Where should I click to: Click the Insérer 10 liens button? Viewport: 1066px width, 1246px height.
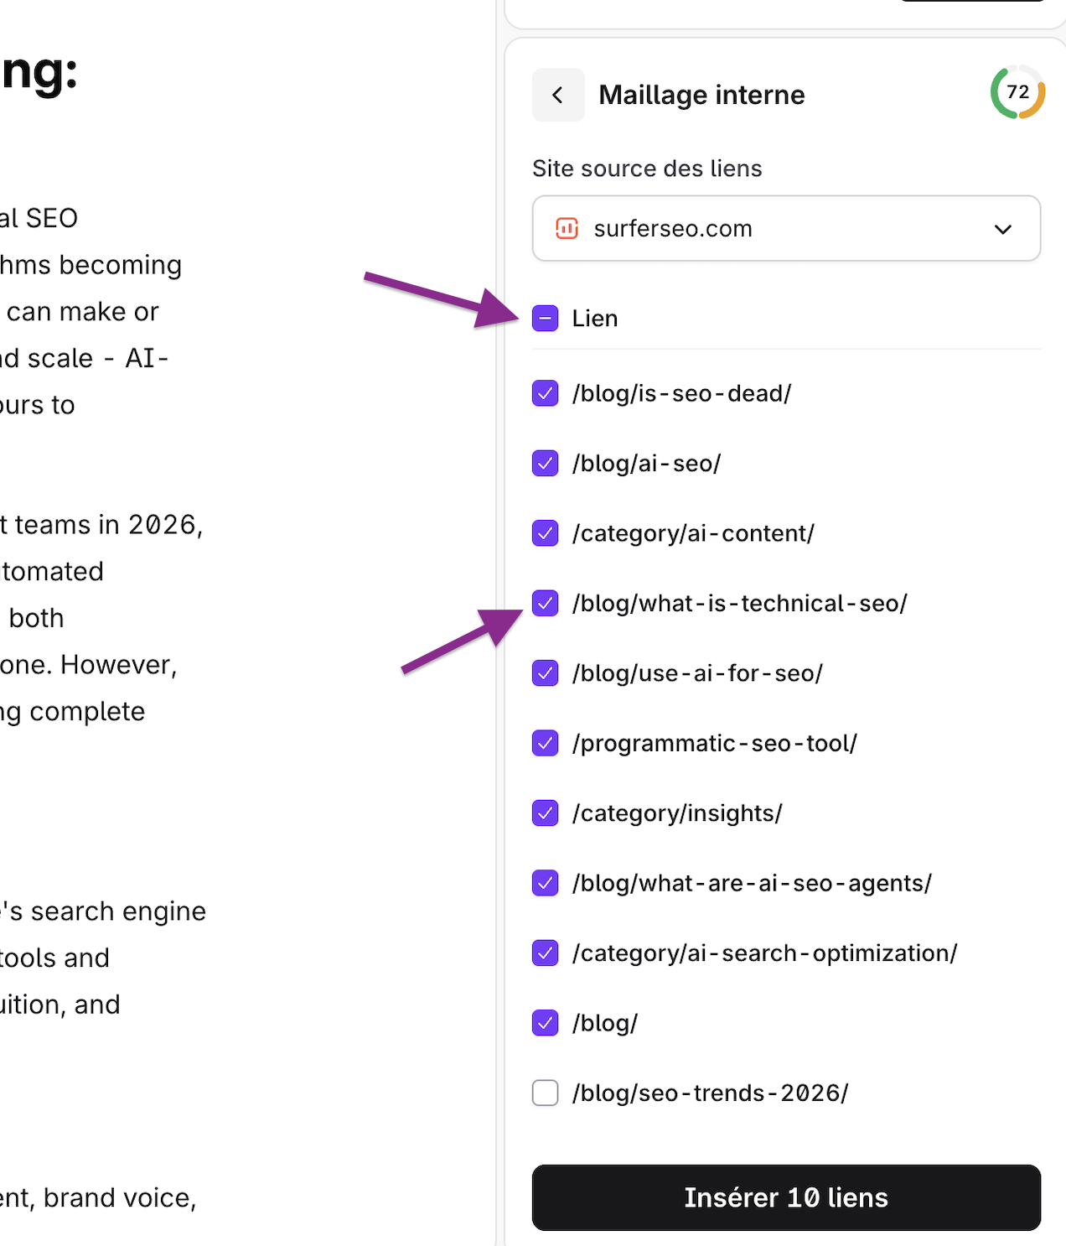786,1197
